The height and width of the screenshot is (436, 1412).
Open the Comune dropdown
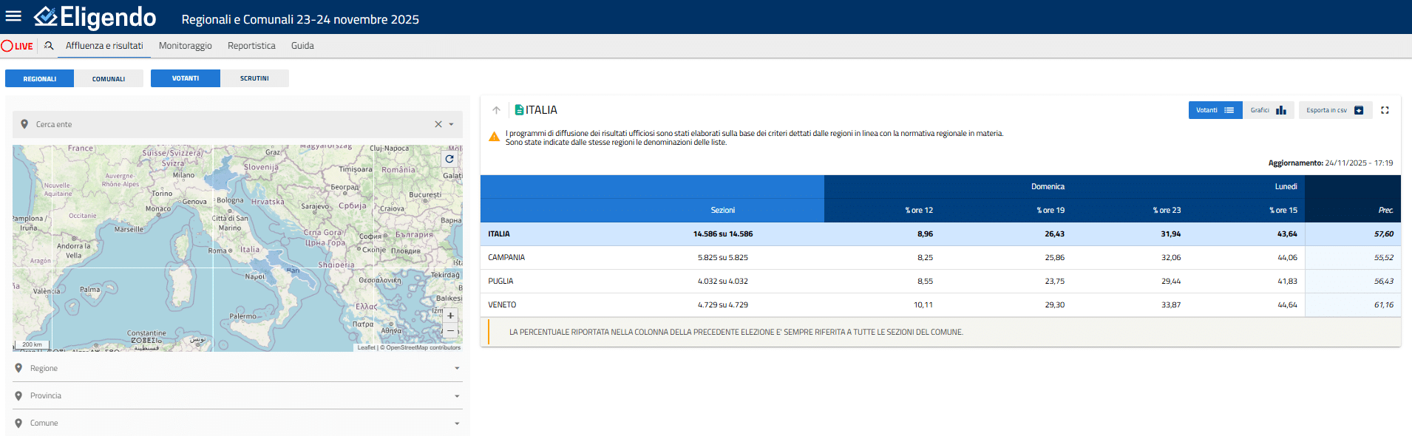(237, 423)
